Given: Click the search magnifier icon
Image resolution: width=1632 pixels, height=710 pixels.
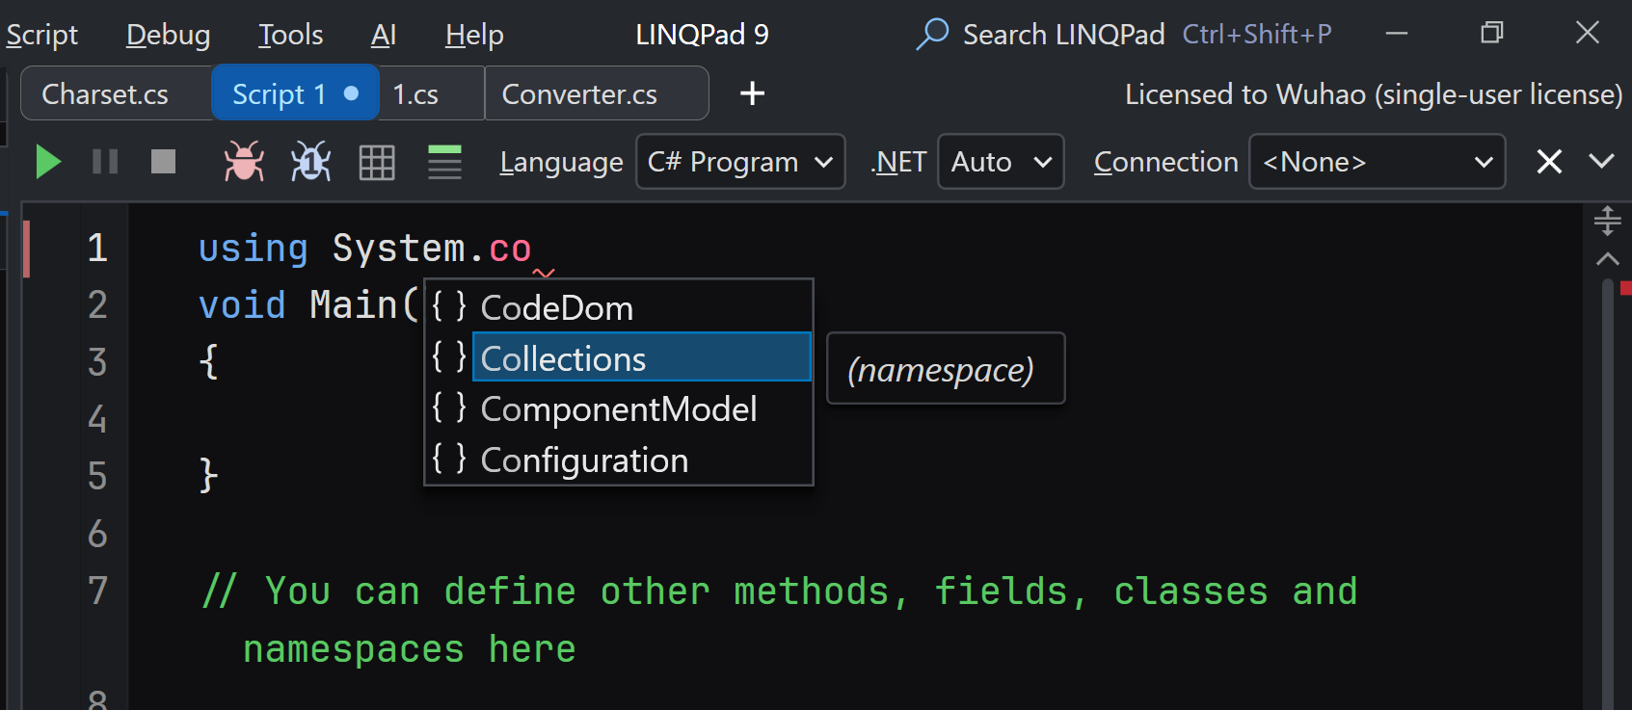Looking at the screenshot, I should point(932,35).
